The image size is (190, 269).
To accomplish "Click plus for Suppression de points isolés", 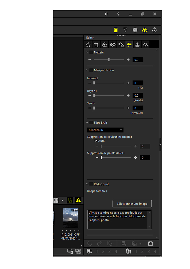I will 135,157.
